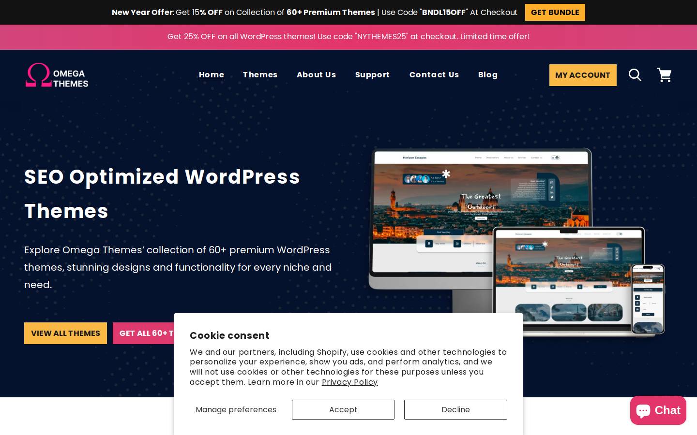
Task: Open the Shopify Chat widget
Action: point(658,410)
